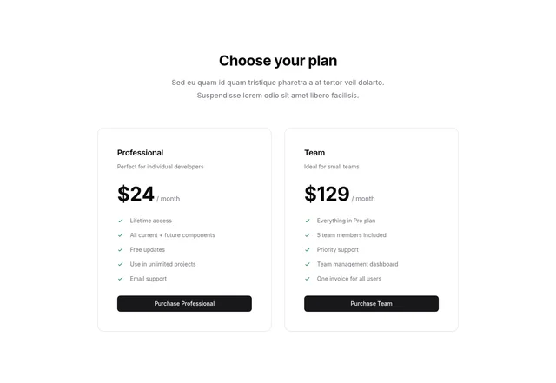Click the checkmark next to Everything in Pro plan
Viewport: 556px width, 383px height.
308,221
